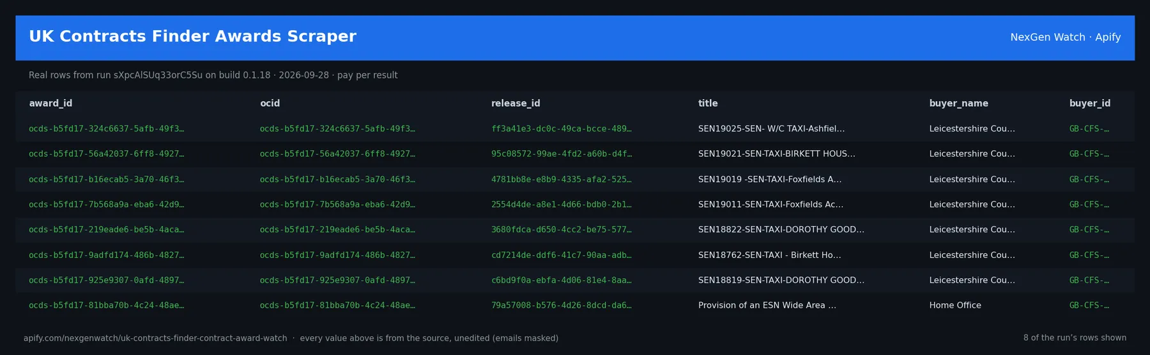Click the '8 of the run's rows shown' note
This screenshot has width=1150, height=355.
tap(1075, 338)
